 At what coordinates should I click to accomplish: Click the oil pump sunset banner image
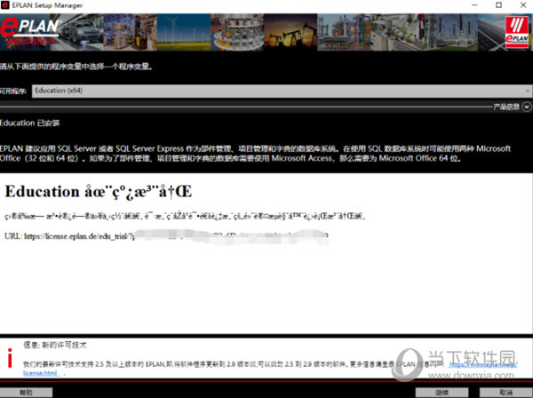290,32
